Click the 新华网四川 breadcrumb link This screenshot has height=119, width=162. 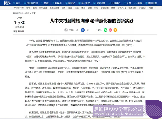point(18,13)
